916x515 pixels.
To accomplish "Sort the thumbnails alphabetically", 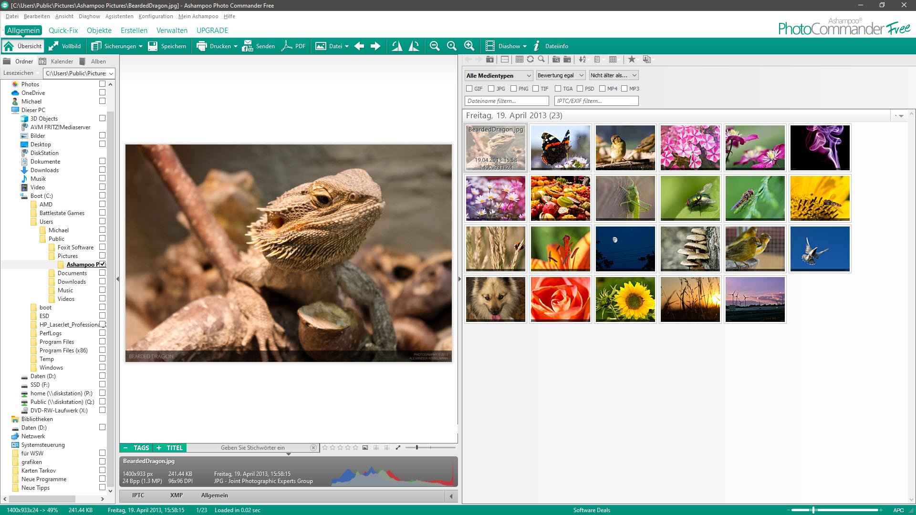I will 582,59.
